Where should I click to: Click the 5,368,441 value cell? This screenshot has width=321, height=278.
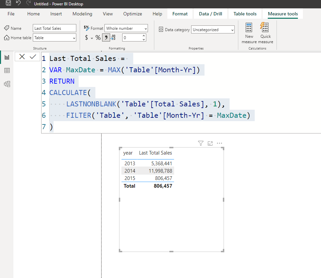click(x=162, y=164)
